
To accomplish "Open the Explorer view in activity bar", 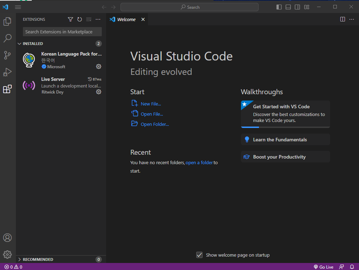I will click(7, 21).
